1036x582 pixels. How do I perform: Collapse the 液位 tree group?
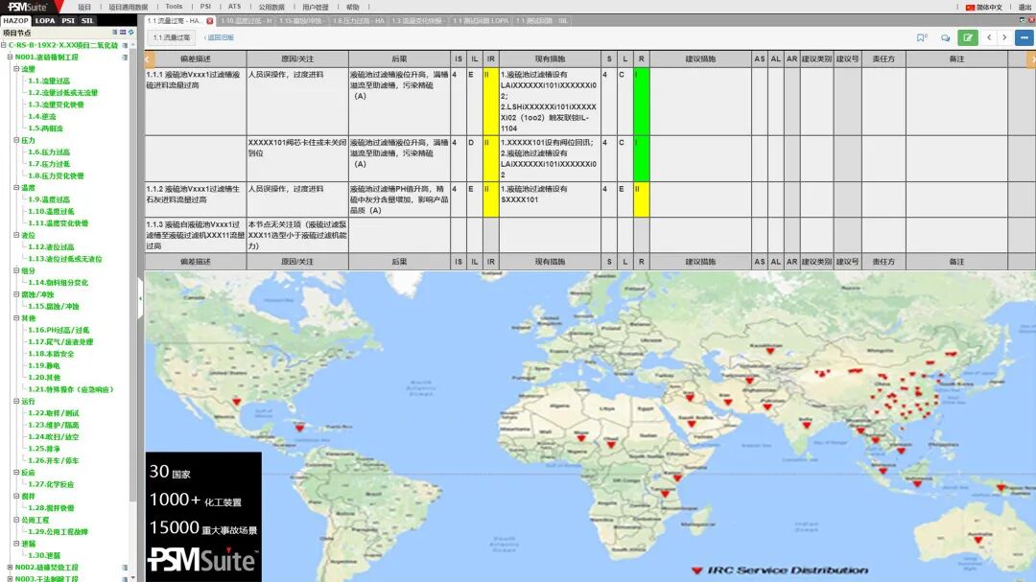(x=16, y=235)
